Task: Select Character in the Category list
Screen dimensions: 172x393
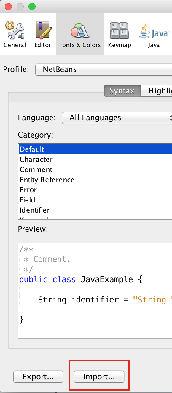Action: coord(95,159)
